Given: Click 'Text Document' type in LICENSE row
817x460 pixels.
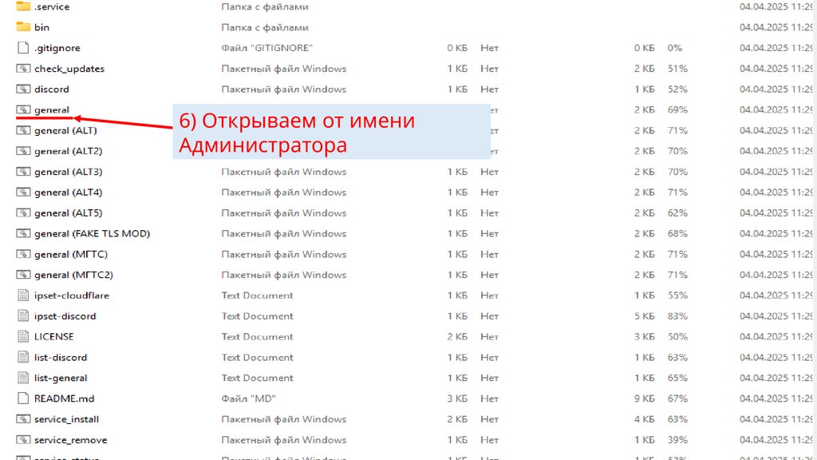Looking at the screenshot, I should click(257, 336).
